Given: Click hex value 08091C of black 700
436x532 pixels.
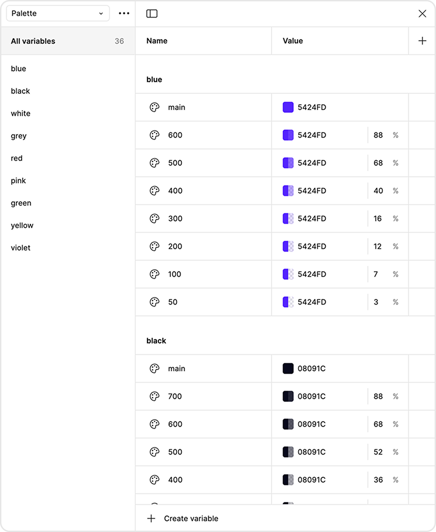Looking at the screenshot, I should [x=312, y=396].
